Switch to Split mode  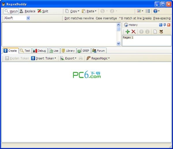coord(43,11)
